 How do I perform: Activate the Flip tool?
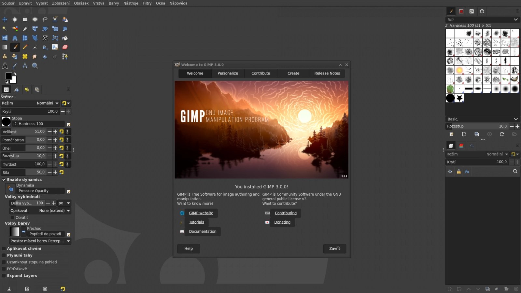click(5, 38)
